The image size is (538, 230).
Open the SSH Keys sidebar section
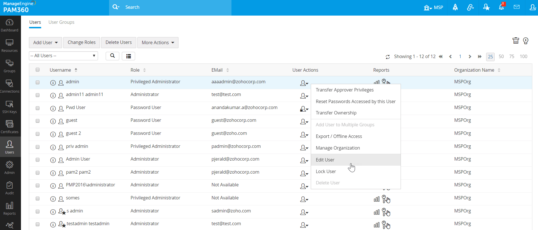click(x=10, y=107)
